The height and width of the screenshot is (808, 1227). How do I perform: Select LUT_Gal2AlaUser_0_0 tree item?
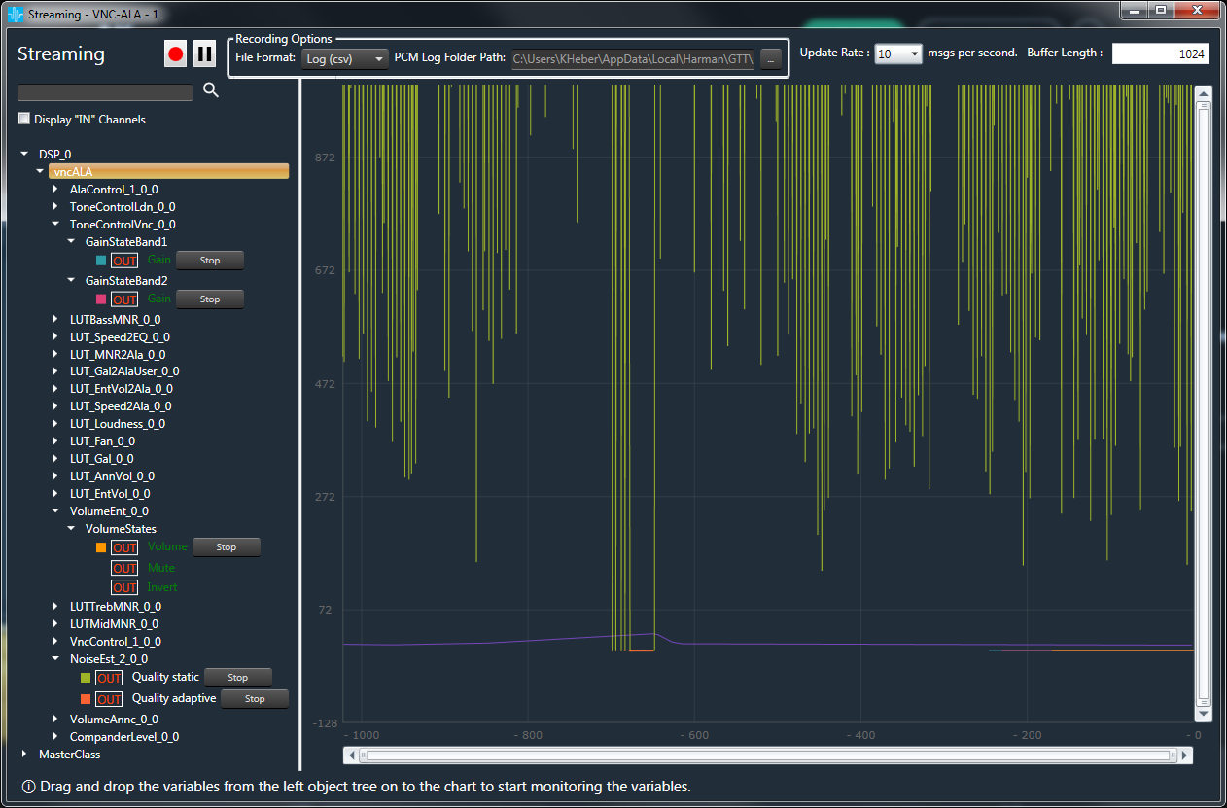tap(124, 371)
